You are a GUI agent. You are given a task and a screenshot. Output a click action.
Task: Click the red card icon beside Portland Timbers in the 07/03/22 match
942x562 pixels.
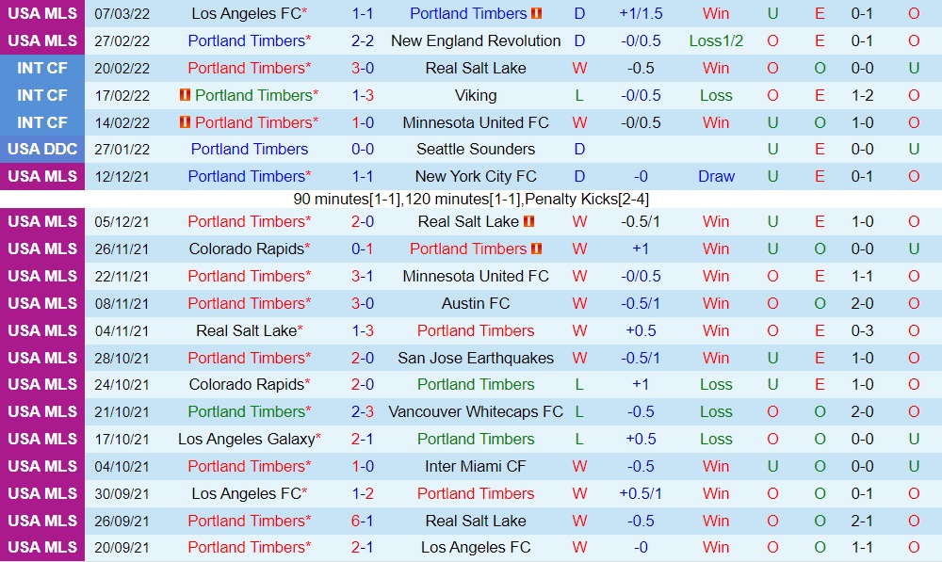(x=536, y=14)
